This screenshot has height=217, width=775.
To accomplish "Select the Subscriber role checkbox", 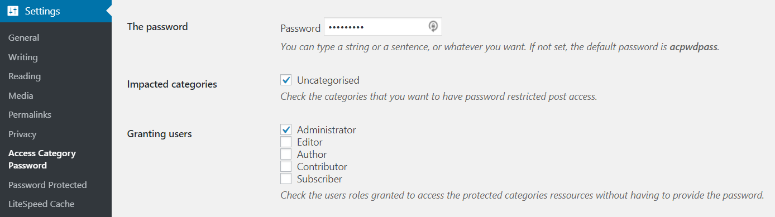I will (x=286, y=179).
